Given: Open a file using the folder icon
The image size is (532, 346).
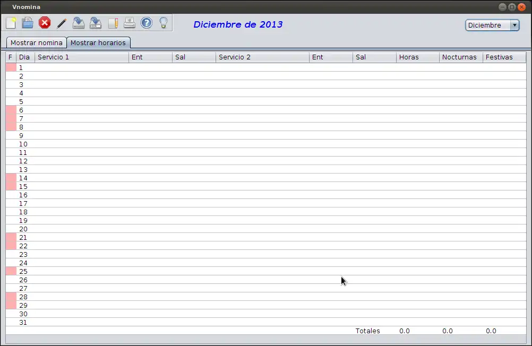Looking at the screenshot, I should [x=28, y=23].
